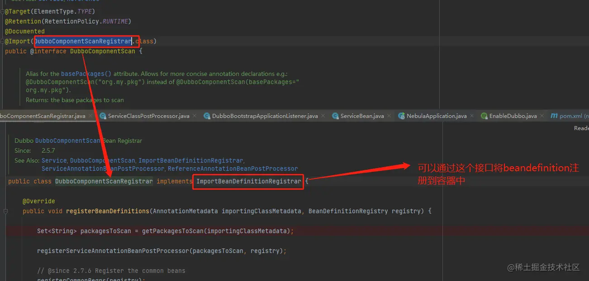Click registerServiceAnnotationBeanPostProcessor call

113,251
